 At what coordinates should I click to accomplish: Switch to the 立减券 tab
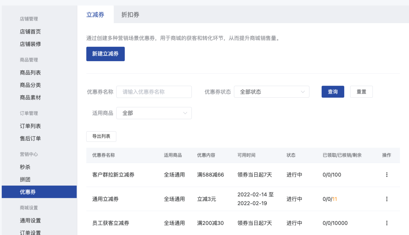tap(95, 15)
